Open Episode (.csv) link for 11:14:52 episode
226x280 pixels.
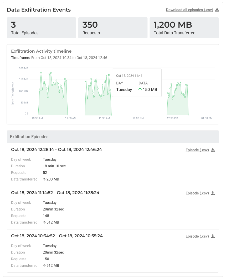[197, 193]
